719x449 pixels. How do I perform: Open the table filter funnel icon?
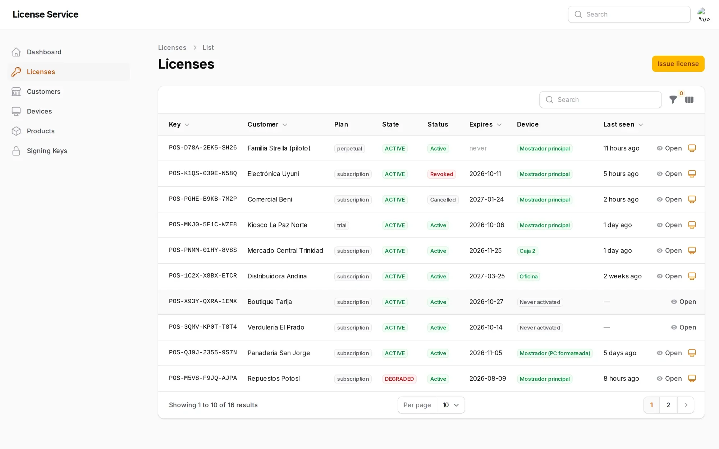tap(673, 100)
